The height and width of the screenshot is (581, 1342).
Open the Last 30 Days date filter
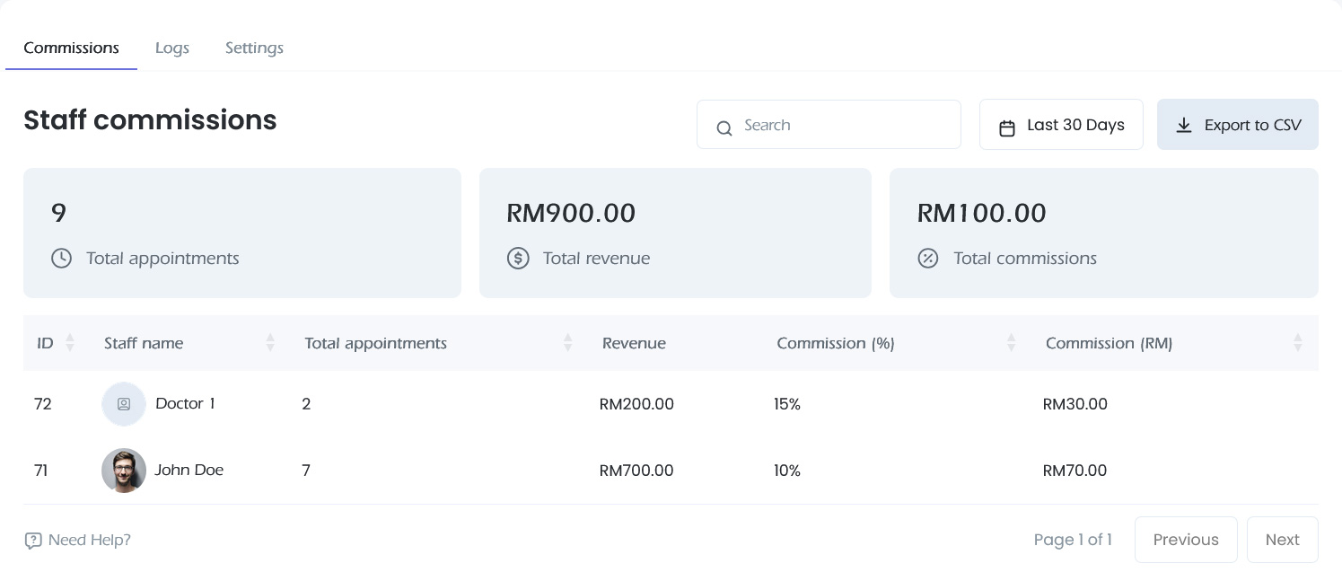tap(1061, 125)
